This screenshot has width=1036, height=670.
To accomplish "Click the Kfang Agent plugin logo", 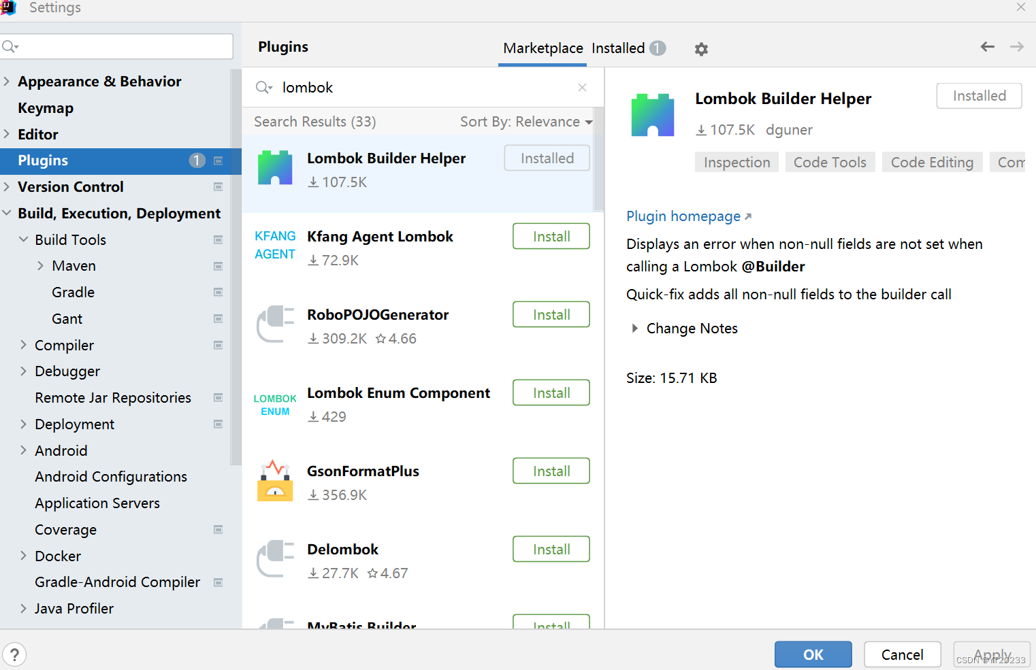I will point(275,245).
